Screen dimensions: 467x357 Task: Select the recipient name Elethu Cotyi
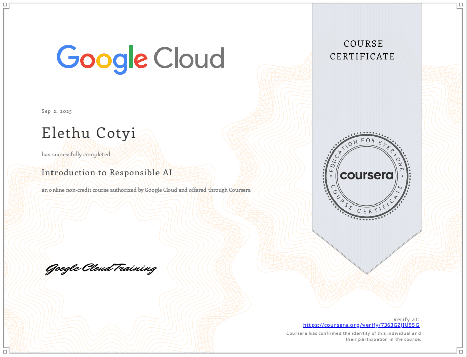(x=88, y=133)
